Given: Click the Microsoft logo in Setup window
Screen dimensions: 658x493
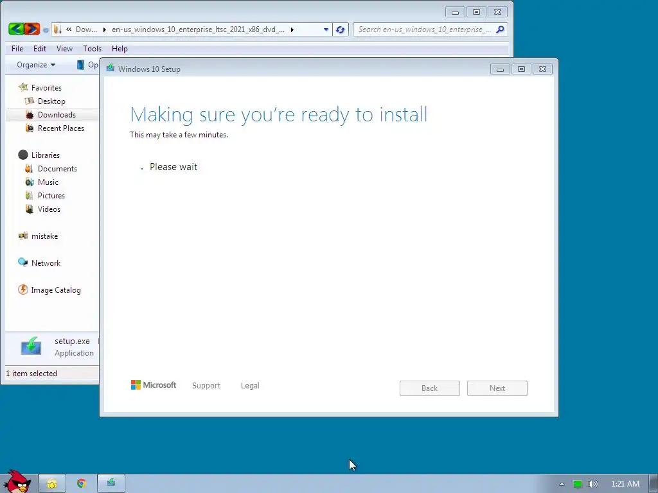Looking at the screenshot, I should point(154,385).
